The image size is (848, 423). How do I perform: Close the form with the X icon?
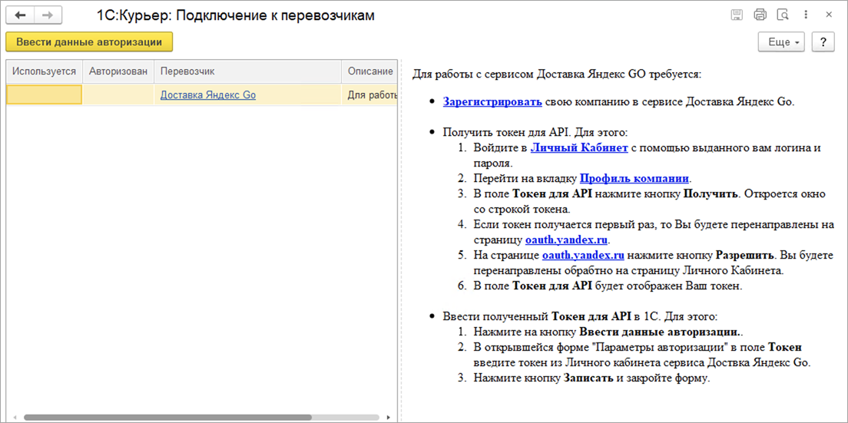pyautogui.click(x=829, y=15)
